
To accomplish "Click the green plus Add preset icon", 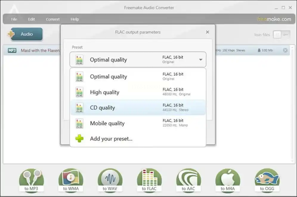I will [x=80, y=139].
